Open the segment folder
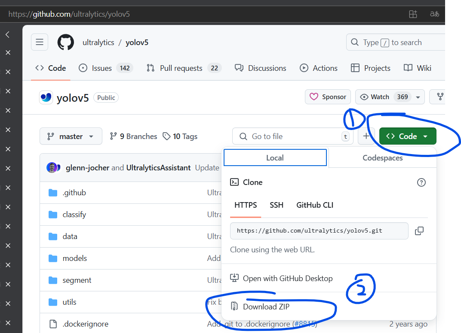The height and width of the screenshot is (333, 461). pos(77,280)
